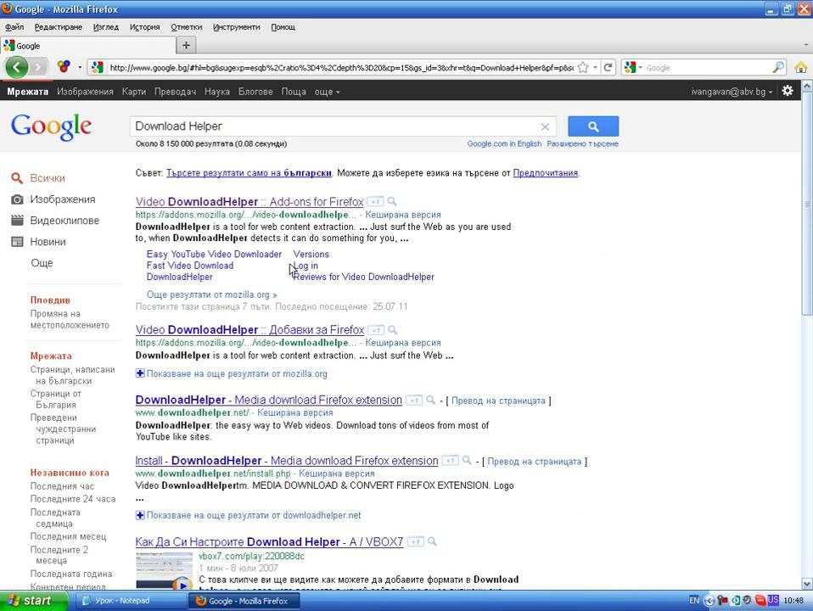Open the 'още' dropdown in Google bar
813x611 pixels.
coord(327,92)
